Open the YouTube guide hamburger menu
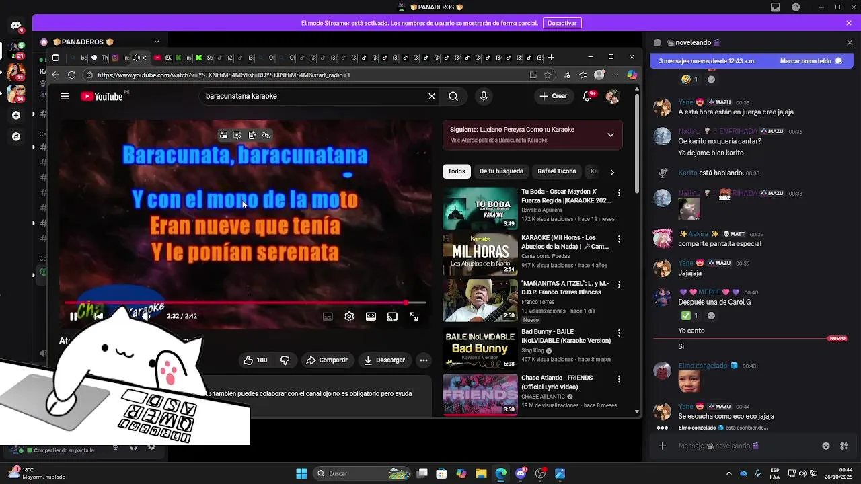Image resolution: width=861 pixels, height=484 pixels. pyautogui.click(x=65, y=96)
